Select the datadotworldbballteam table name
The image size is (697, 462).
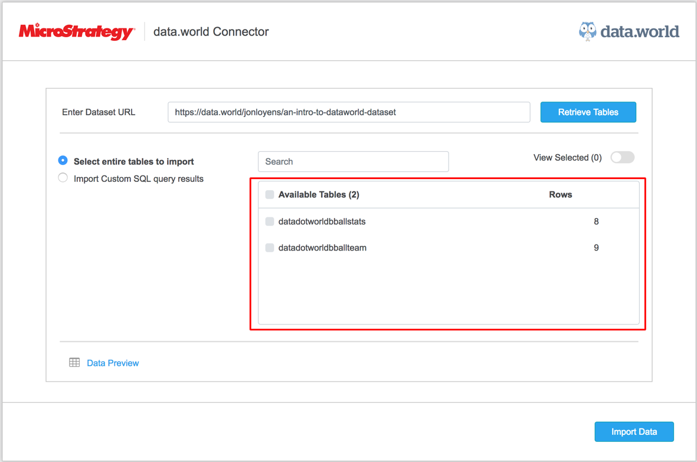pyautogui.click(x=322, y=248)
